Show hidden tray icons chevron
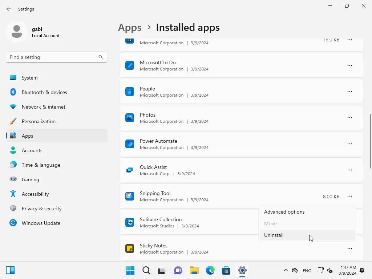372x279 pixels. 286,270
